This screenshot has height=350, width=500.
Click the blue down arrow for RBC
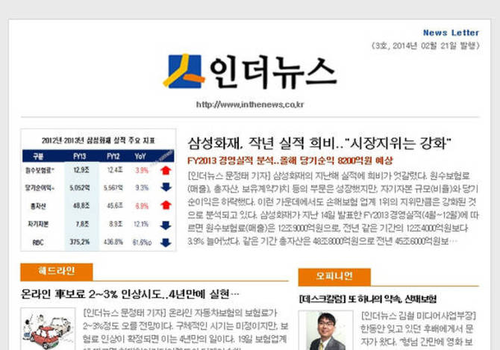coord(166,243)
